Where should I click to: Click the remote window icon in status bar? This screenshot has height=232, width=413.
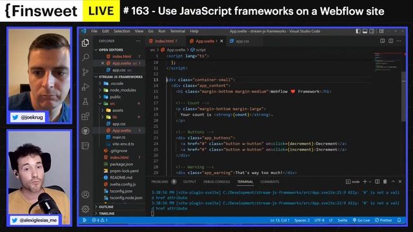point(85,220)
